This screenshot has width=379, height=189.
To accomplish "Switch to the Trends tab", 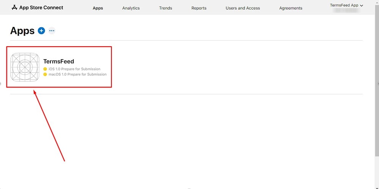I will pyautogui.click(x=166, y=8).
